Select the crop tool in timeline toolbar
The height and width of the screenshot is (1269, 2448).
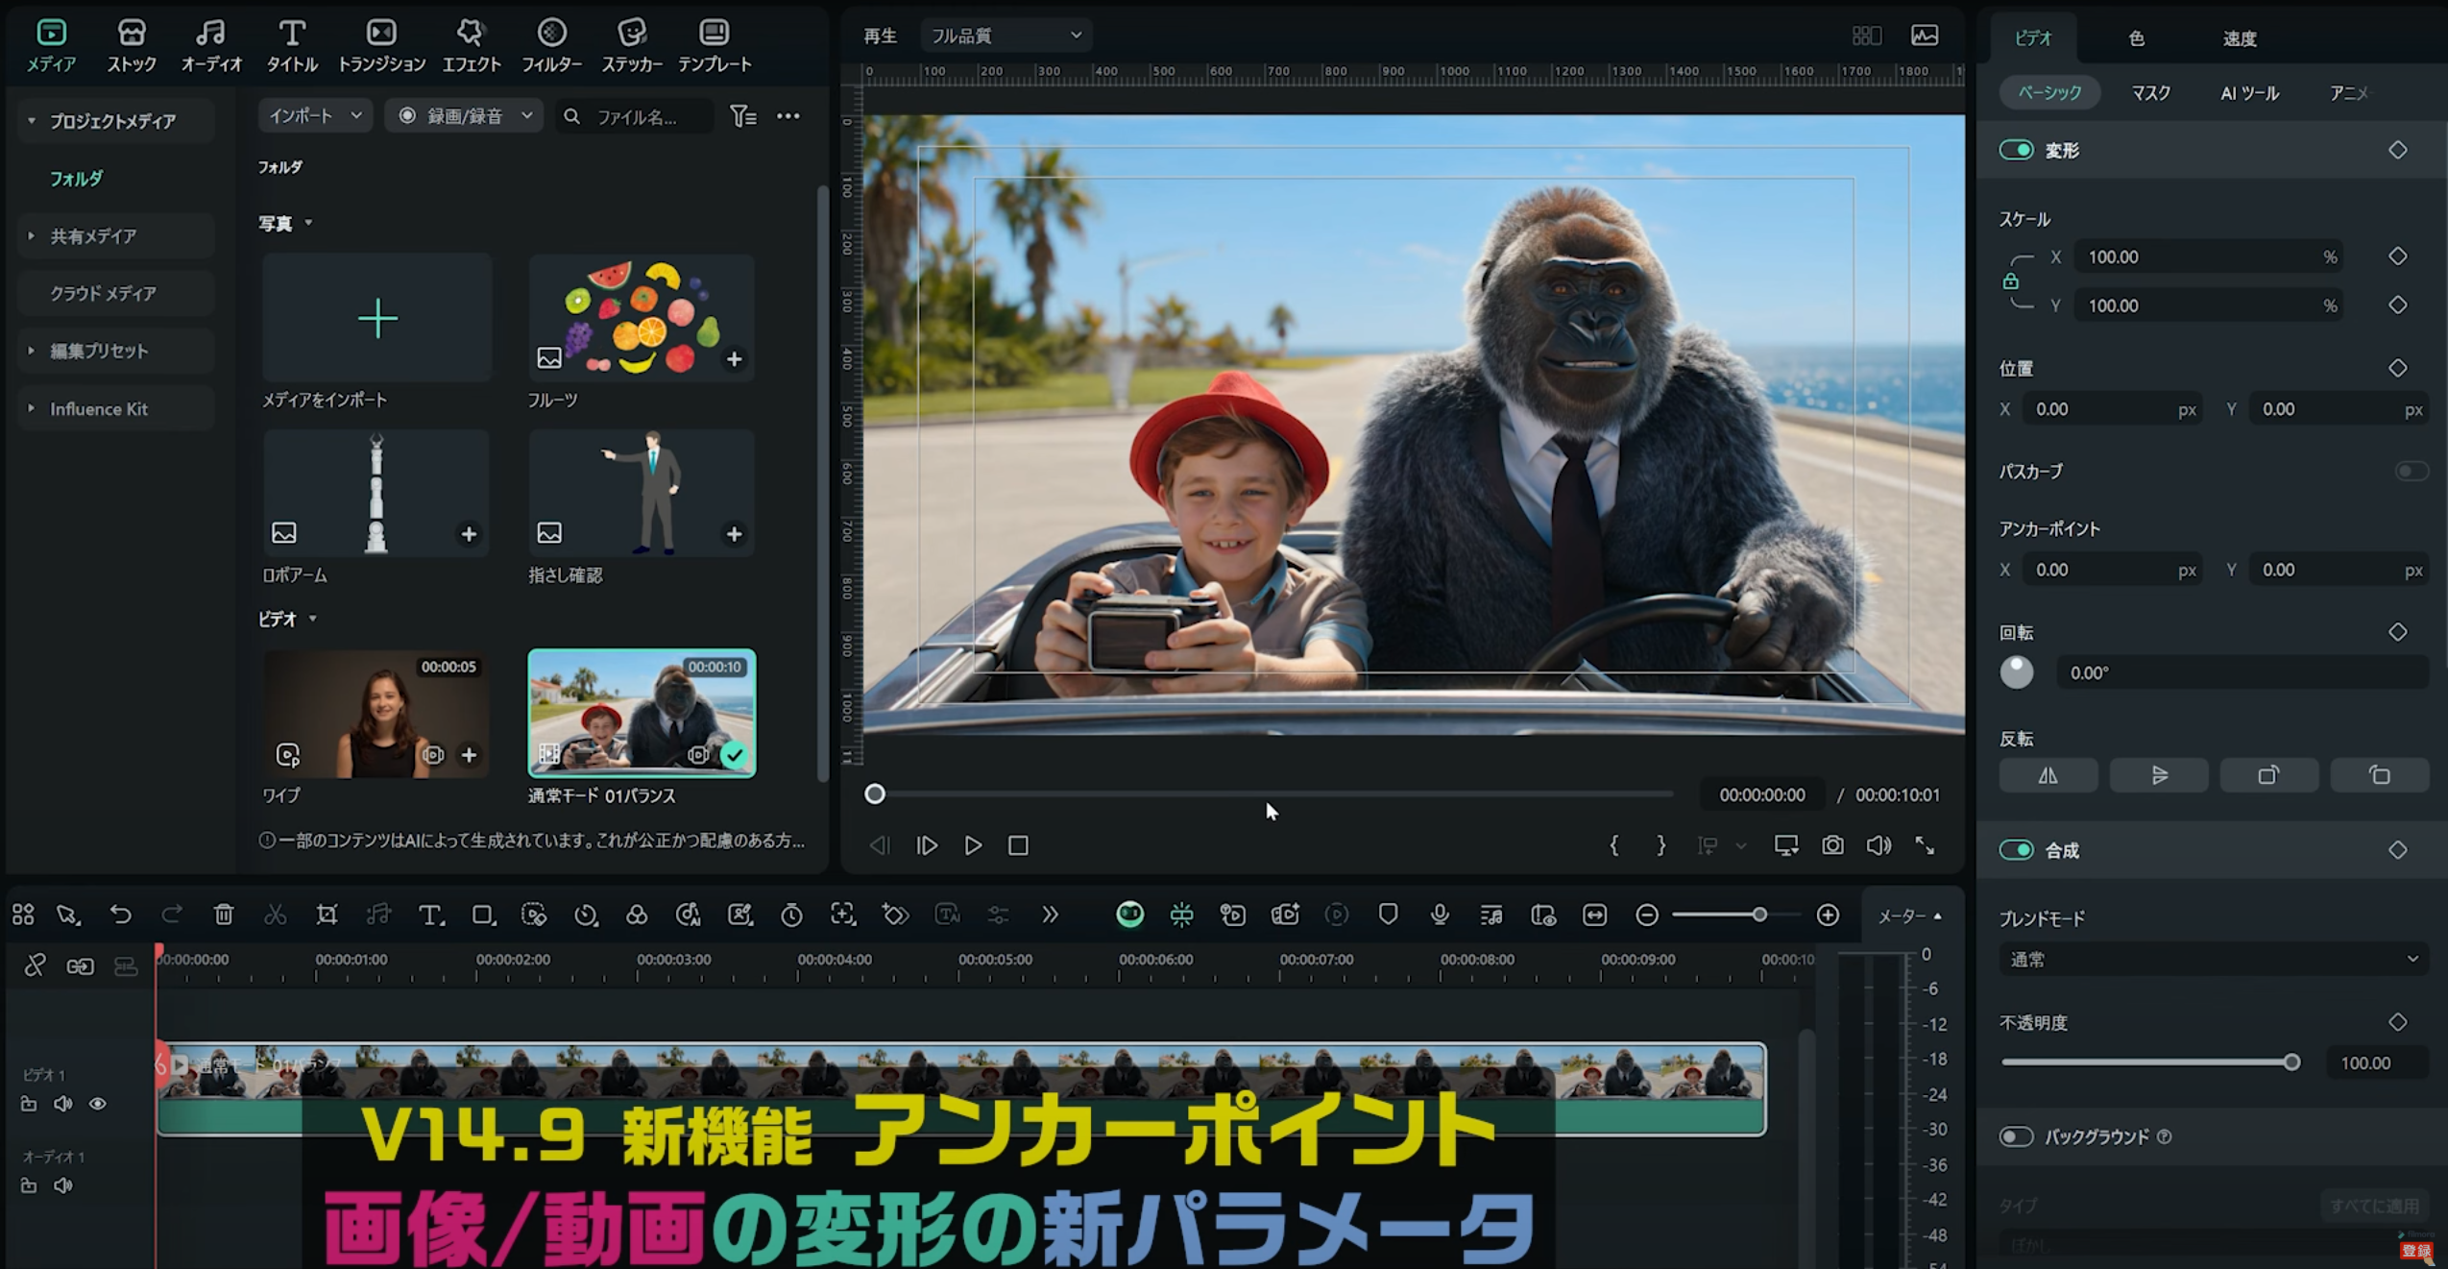click(327, 915)
